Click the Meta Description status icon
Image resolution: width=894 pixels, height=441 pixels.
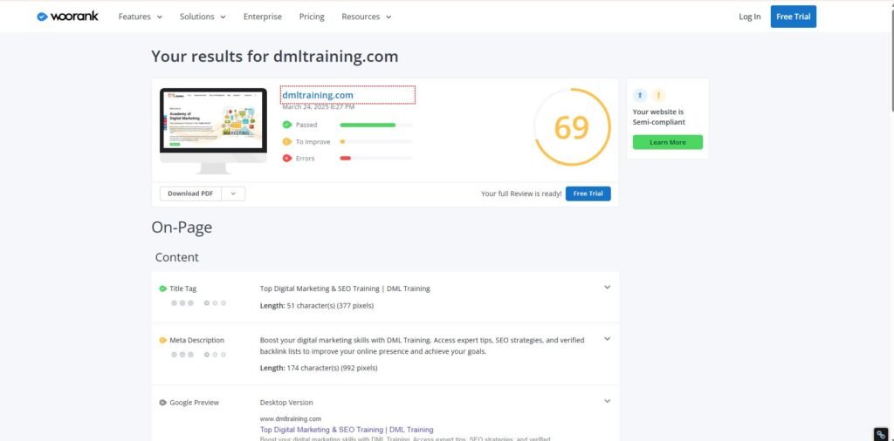pyautogui.click(x=162, y=340)
